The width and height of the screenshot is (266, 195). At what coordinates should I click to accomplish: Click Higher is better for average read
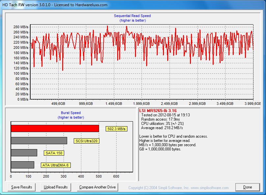point(165,141)
